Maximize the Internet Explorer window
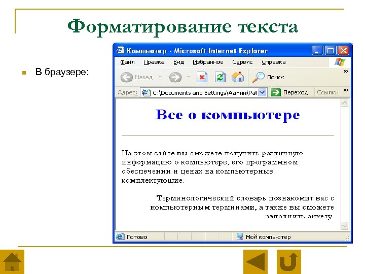This screenshot has width=365, height=274. [x=331, y=50]
